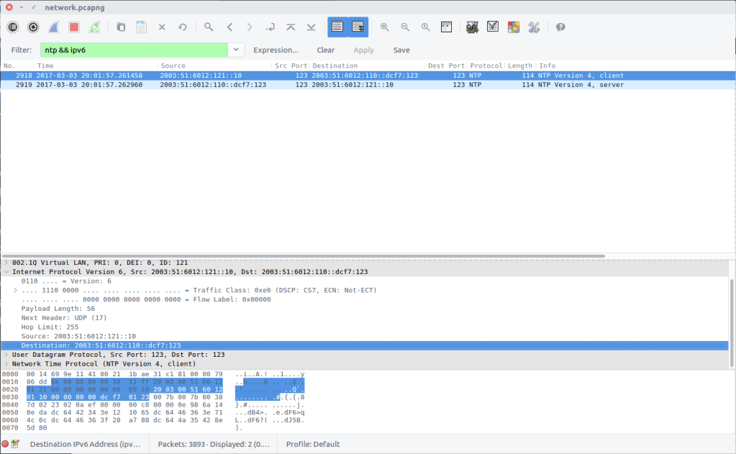Open the display filter history dropdown
The height and width of the screenshot is (454, 736).
(x=236, y=50)
